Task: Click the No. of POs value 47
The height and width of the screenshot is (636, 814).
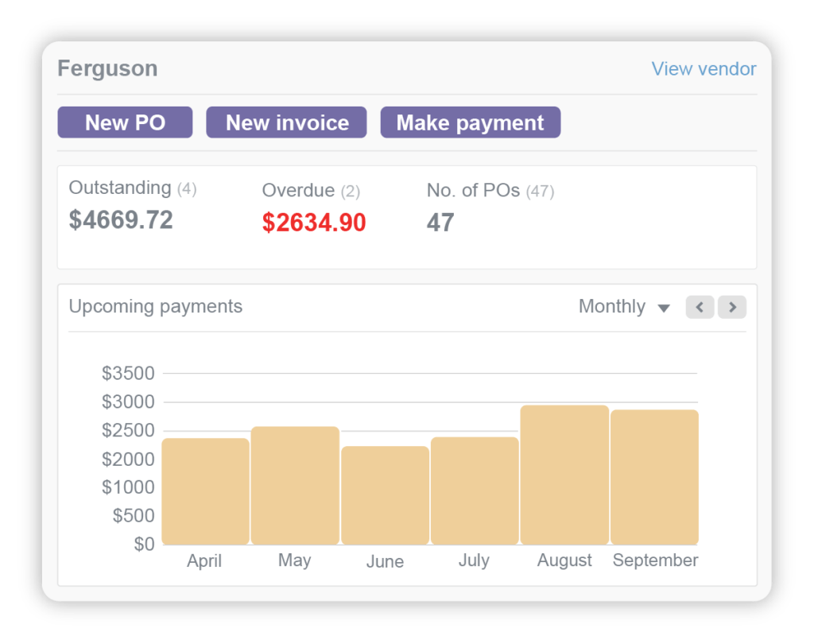Action: tap(440, 223)
